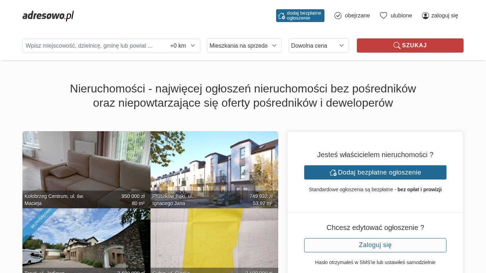Open zaloguj się in the header
This screenshot has width=486, height=273.
click(x=444, y=16)
